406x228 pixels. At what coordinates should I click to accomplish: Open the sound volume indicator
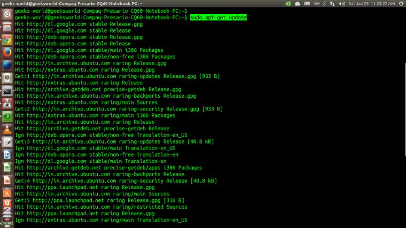342,4
